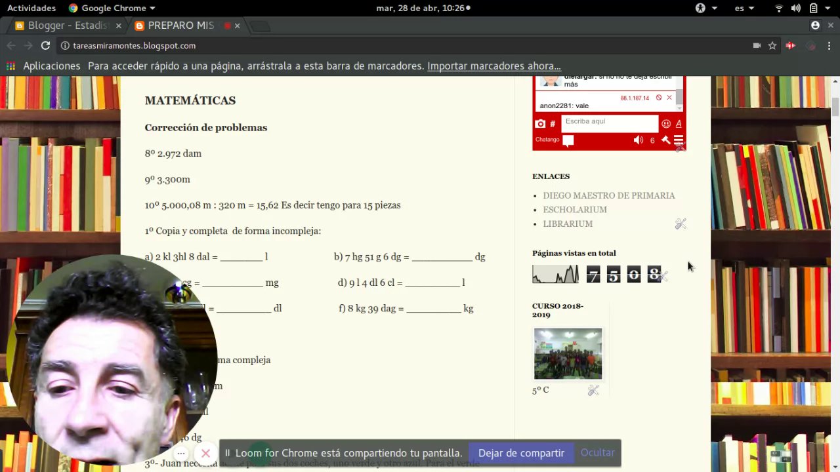Click the Corrección de problemas subheading

coord(206,128)
